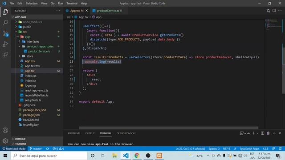This screenshot has width=285, height=160.
Task: Click Restricted Mode in status bar
Action: point(14,148)
